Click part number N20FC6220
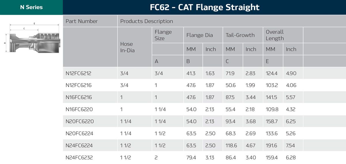 tap(80, 122)
